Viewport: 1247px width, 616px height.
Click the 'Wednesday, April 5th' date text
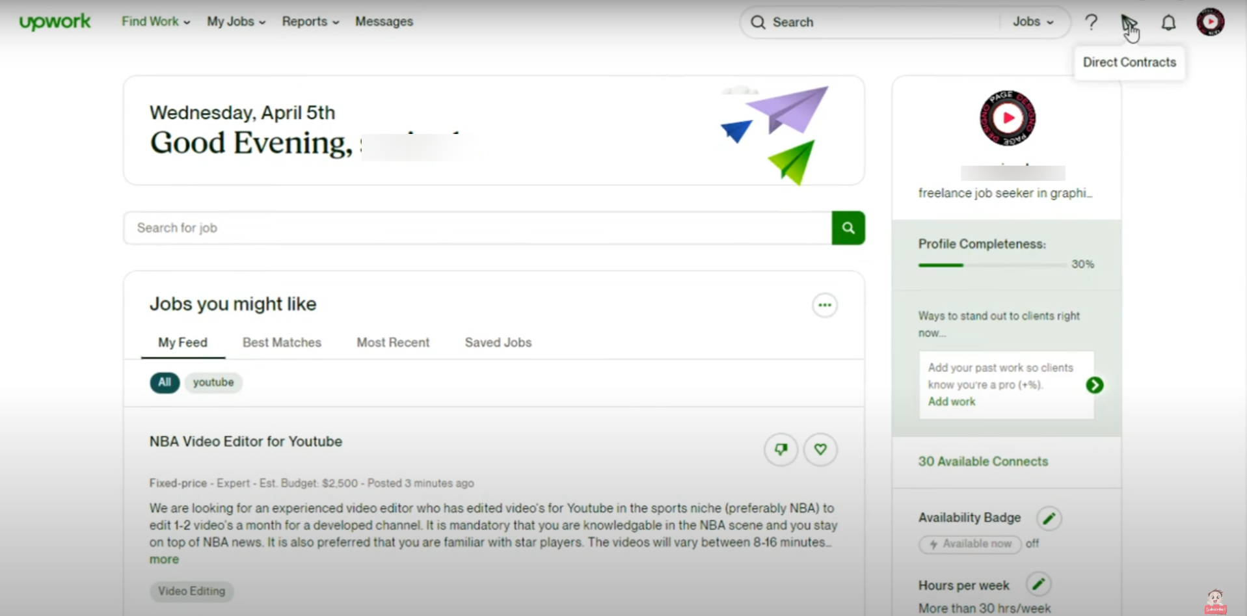(243, 113)
